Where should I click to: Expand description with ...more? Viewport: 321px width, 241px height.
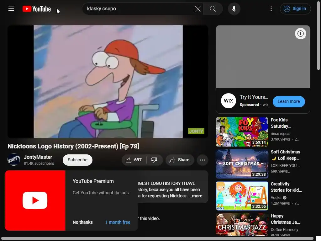pyautogui.click(x=196, y=196)
